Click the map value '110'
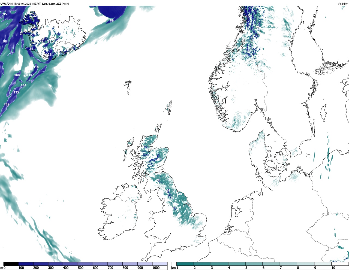This screenshot has width=349, height=270. (x=36, y=67)
